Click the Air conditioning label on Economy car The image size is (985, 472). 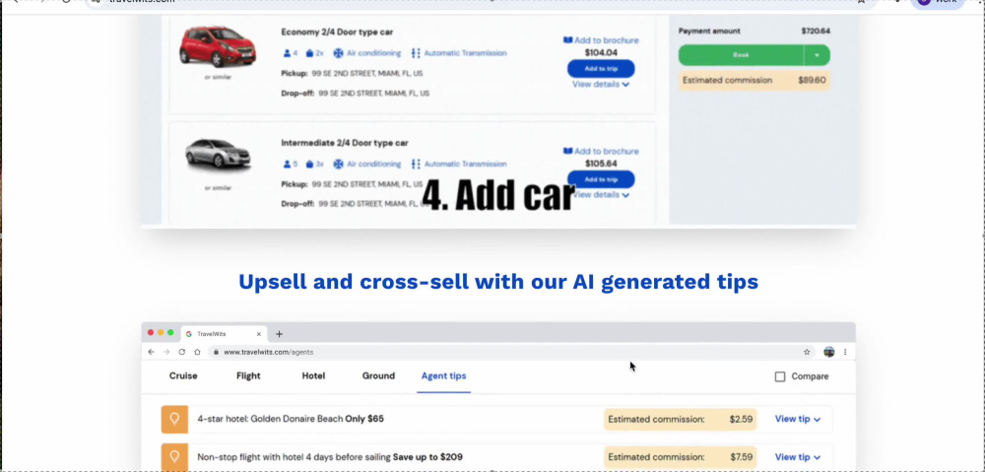pos(373,53)
